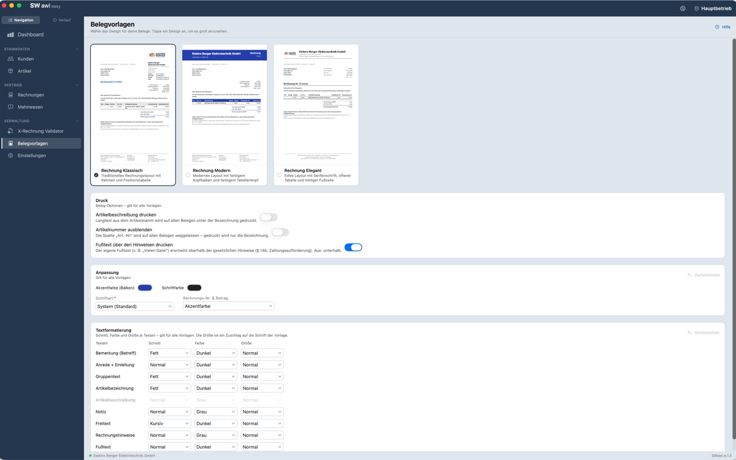
Task: Click the X-Rechnung Validator icon
Action: click(x=10, y=131)
